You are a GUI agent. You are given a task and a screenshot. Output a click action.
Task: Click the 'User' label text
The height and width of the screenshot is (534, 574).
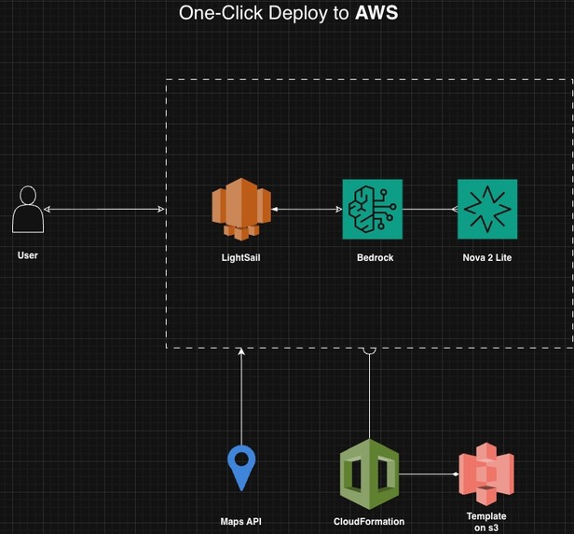point(28,255)
